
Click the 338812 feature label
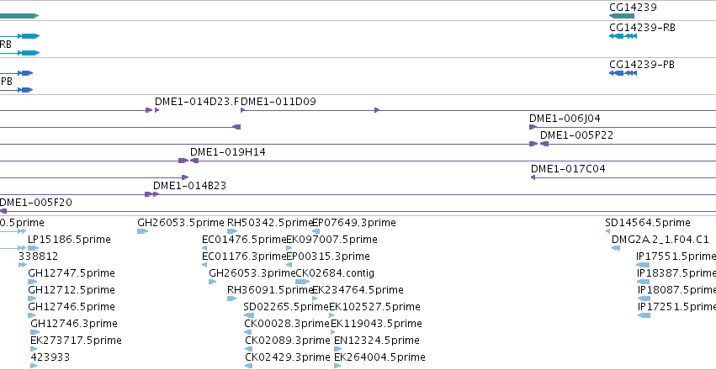39,256
